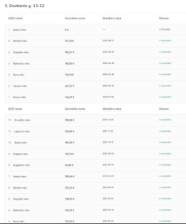Click the Apmokėta status icon for Sausio 2022
The image size is (186, 224).
click(x=160, y=97)
